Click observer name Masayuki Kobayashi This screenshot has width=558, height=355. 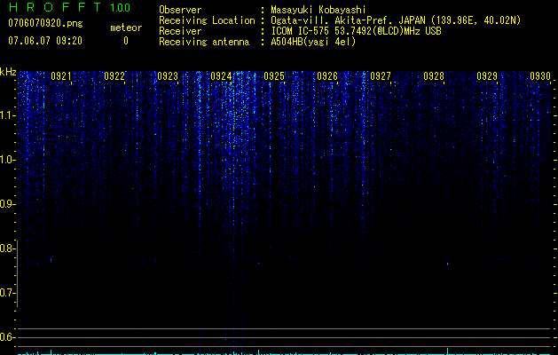point(318,10)
